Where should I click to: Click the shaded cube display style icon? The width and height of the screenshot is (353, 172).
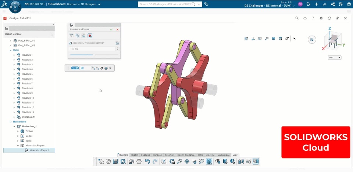click(209, 161)
